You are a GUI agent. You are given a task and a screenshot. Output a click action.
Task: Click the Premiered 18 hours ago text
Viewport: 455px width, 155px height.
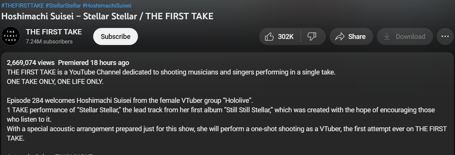pos(93,63)
